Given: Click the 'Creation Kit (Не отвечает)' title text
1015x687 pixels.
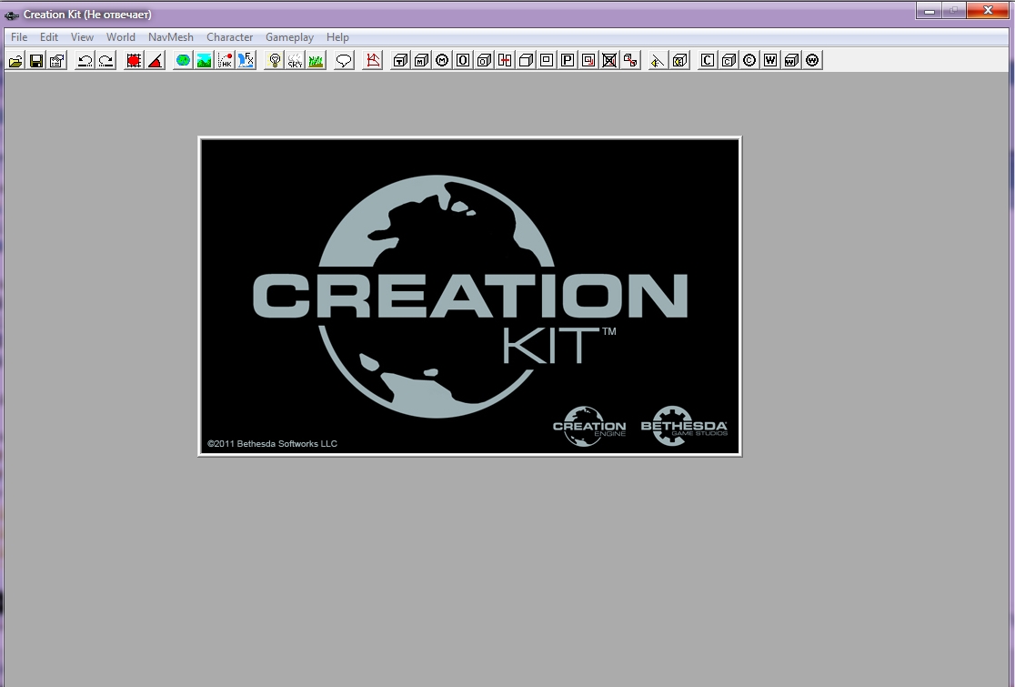Looking at the screenshot, I should pyautogui.click(x=87, y=15).
